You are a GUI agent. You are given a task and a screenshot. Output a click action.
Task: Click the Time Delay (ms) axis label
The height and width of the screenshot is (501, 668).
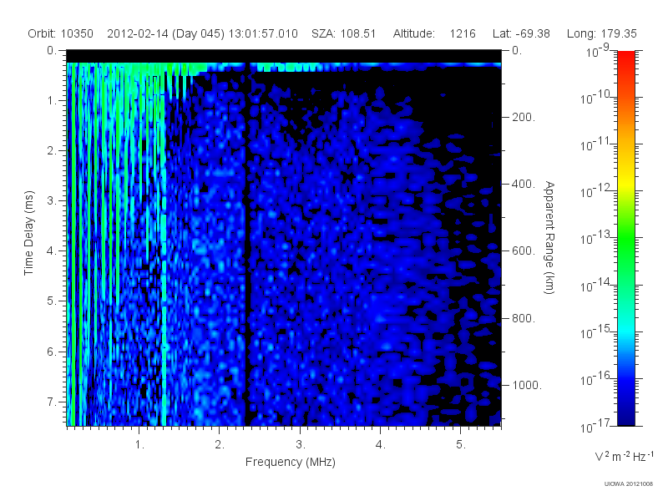(28, 233)
